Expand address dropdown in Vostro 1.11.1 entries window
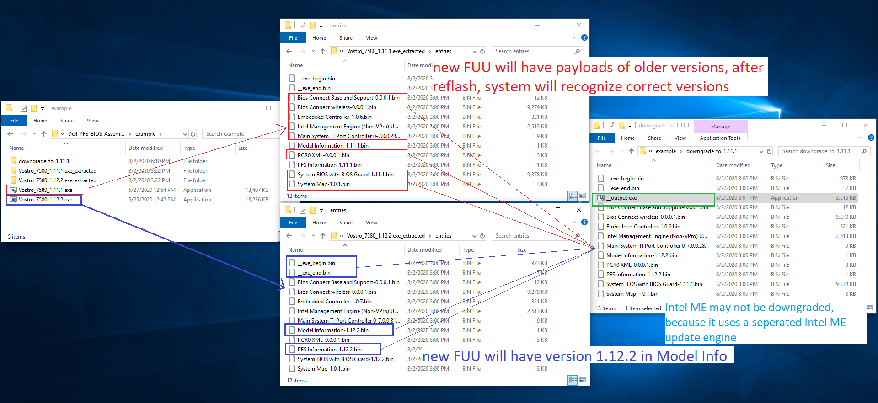The width and height of the screenshot is (878, 403). click(x=474, y=51)
